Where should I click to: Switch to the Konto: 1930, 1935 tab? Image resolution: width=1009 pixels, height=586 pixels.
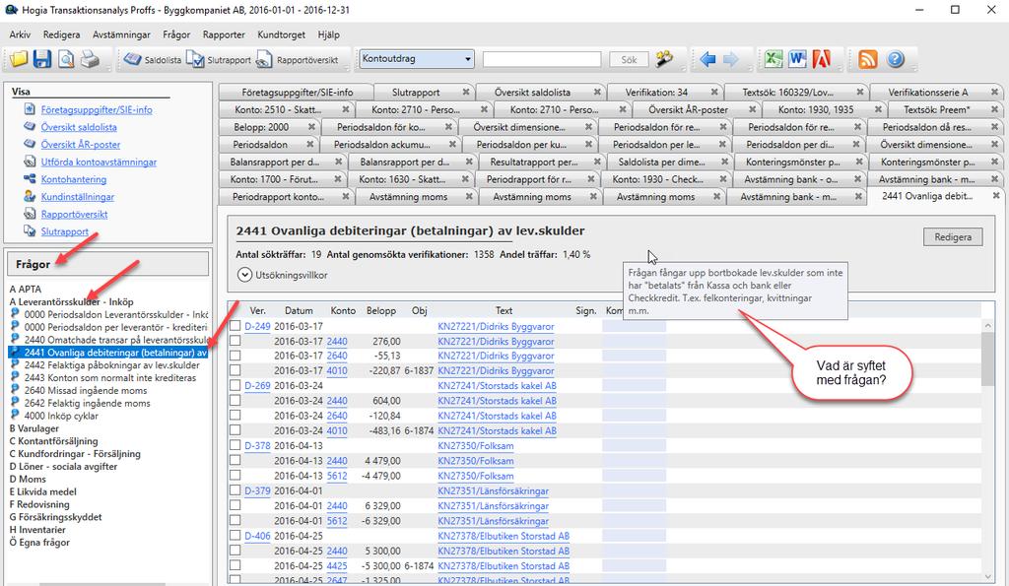tap(816, 109)
